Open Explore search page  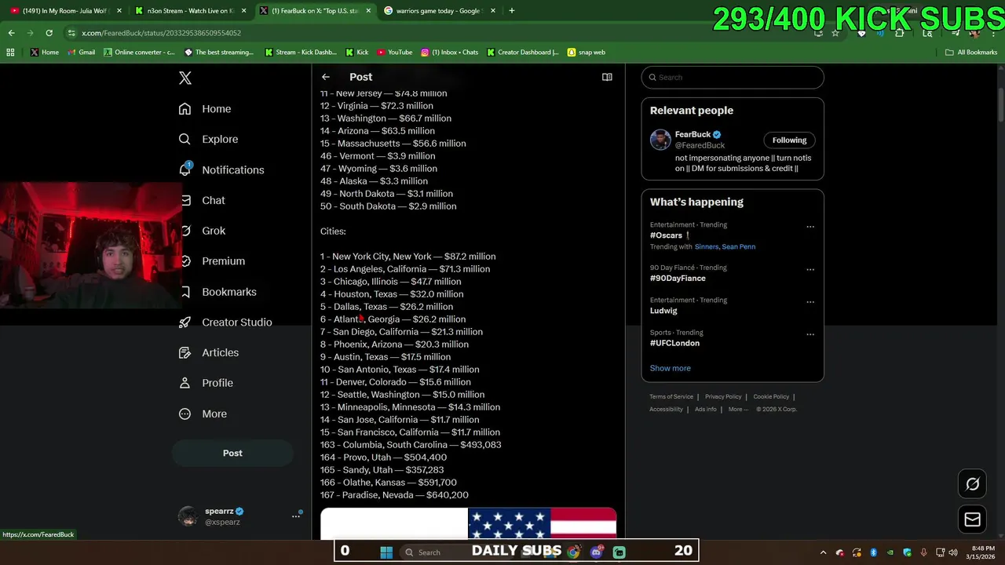click(x=208, y=139)
